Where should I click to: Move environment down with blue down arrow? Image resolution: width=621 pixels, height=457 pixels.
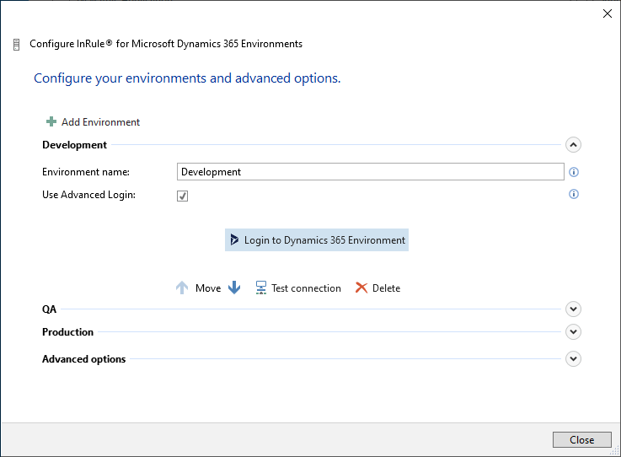click(234, 288)
